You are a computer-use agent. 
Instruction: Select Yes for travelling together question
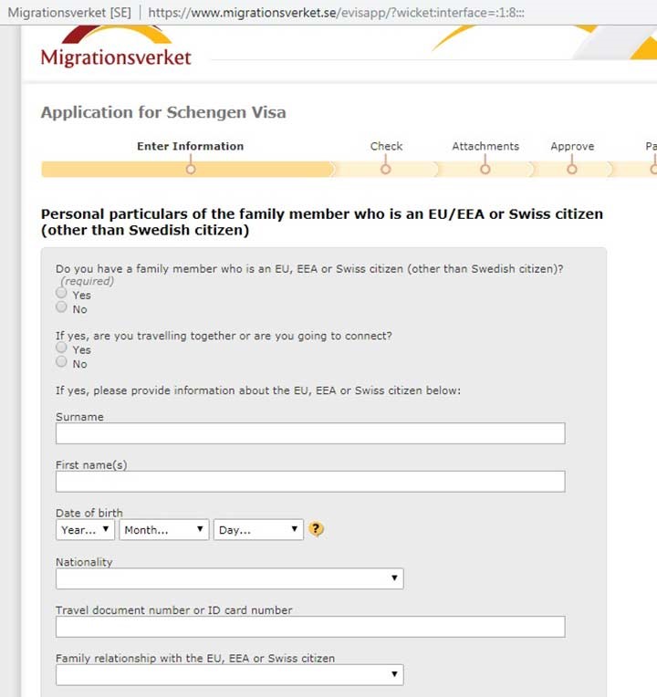[61, 348]
